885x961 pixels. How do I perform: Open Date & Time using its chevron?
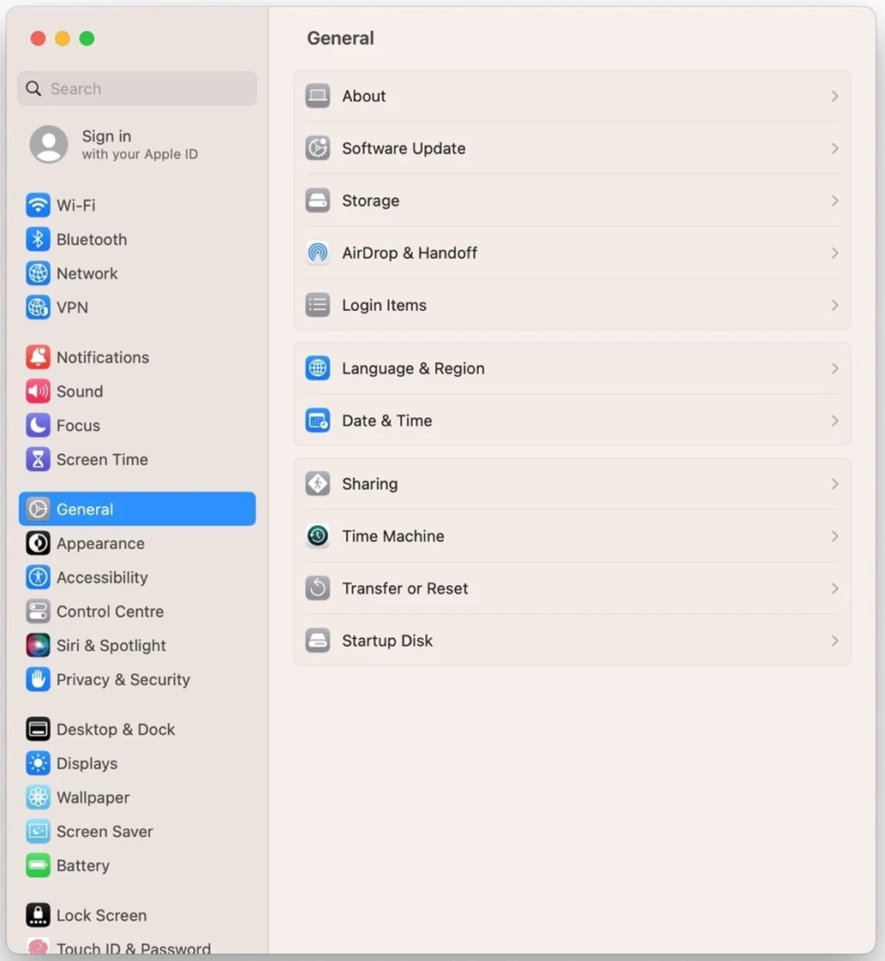tap(834, 421)
